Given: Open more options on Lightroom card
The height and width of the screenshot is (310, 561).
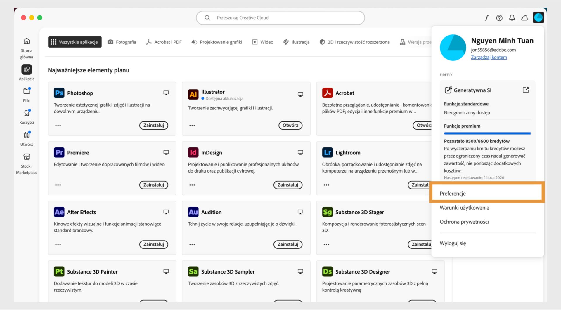Looking at the screenshot, I should click(x=326, y=185).
